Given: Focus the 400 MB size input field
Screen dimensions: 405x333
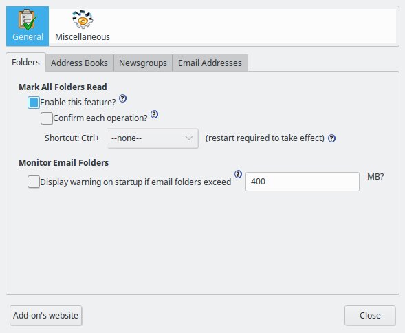Looking at the screenshot, I should 302,182.
